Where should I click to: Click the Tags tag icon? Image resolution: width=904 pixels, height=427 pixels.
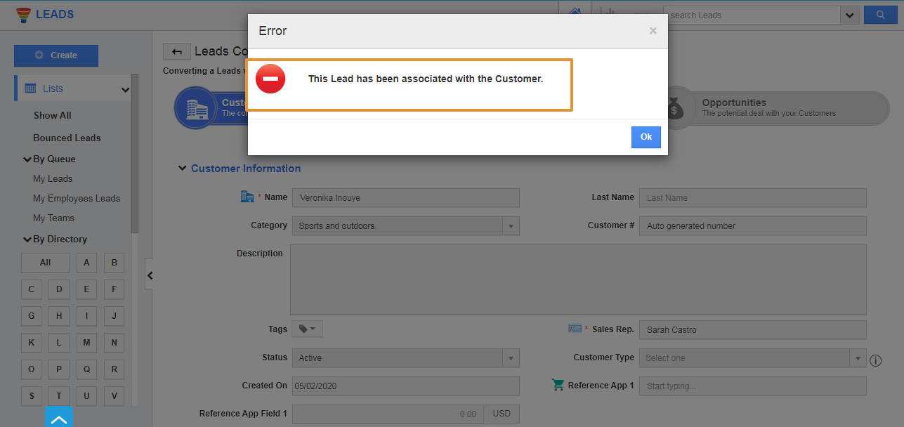[x=307, y=329]
